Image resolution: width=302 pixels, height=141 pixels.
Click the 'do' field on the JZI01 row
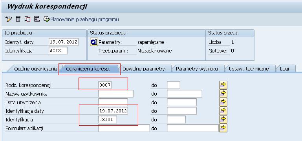point(176,120)
